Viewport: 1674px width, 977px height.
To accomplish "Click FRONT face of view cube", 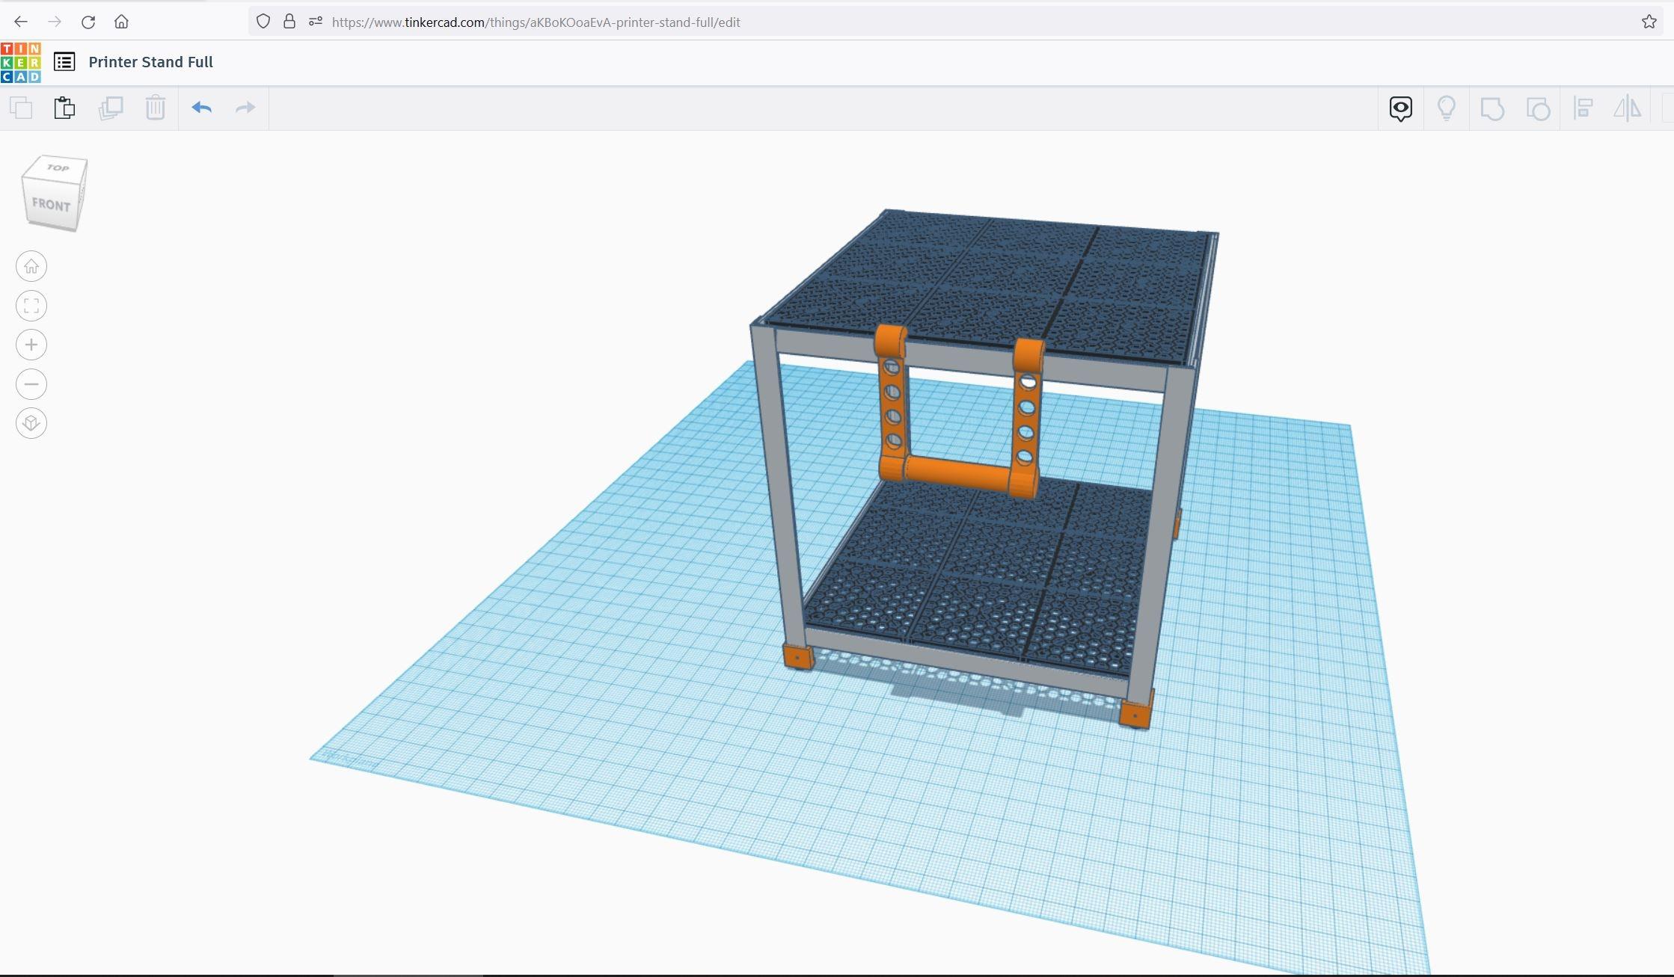I will 51,204.
